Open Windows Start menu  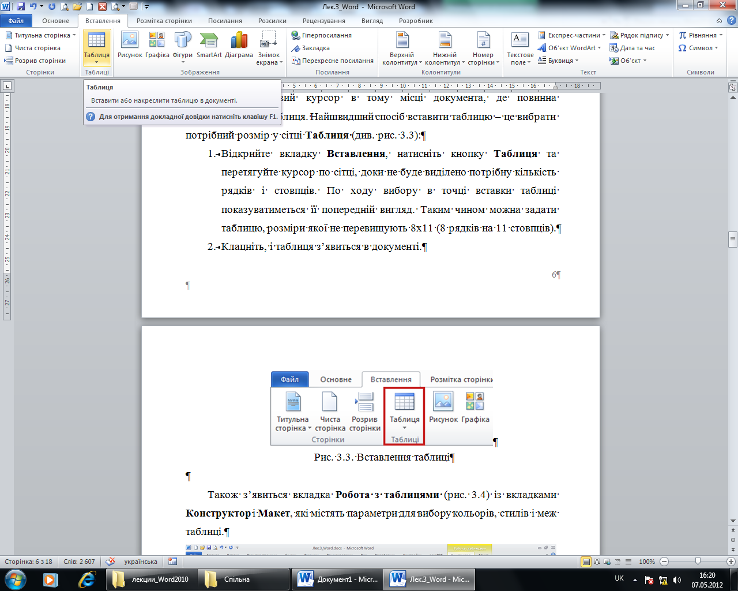[x=15, y=579]
